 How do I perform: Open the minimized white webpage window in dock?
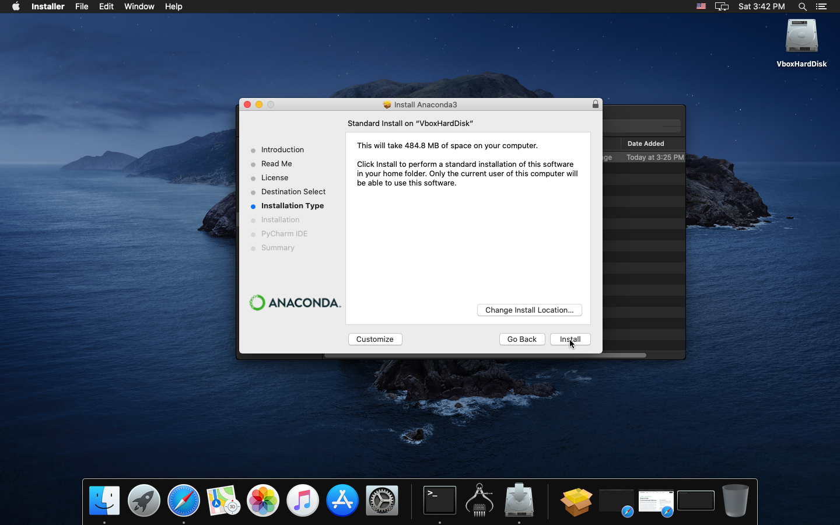(656, 501)
